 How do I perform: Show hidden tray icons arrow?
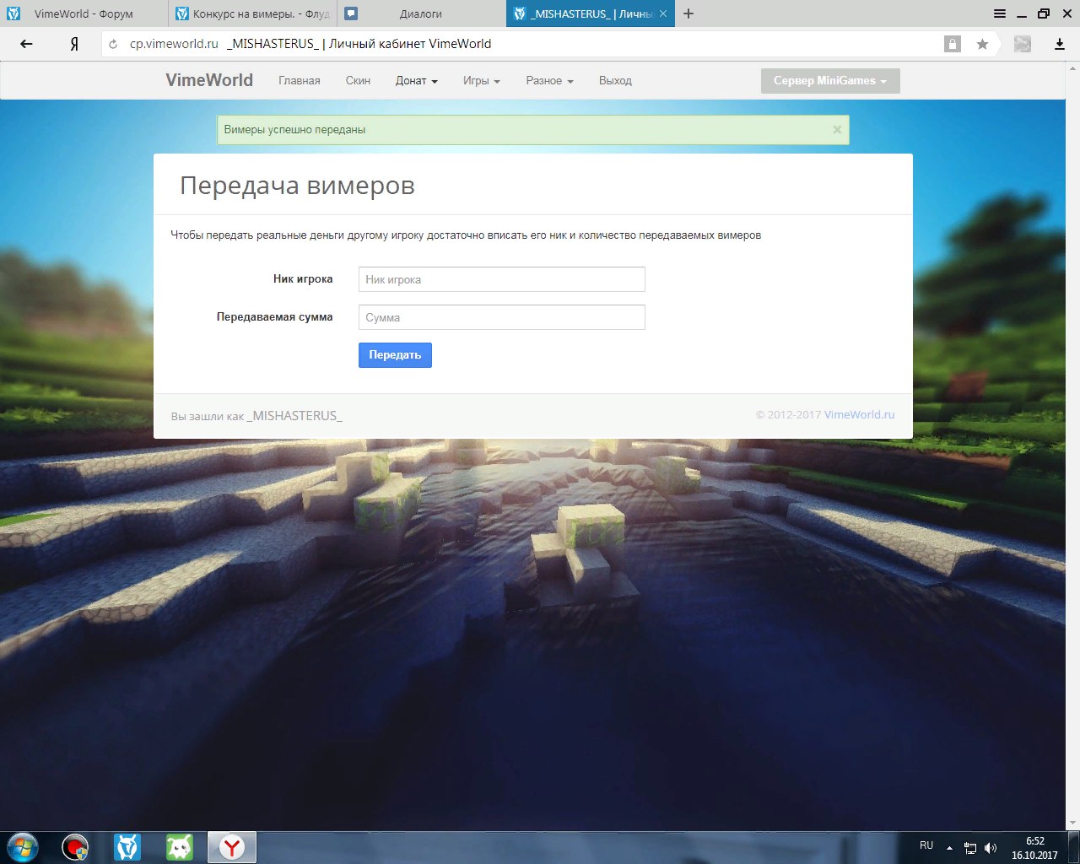pos(949,847)
